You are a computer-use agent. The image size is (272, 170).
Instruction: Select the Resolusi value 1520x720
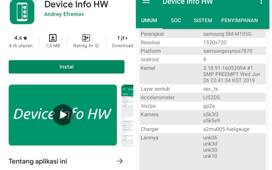(215, 42)
